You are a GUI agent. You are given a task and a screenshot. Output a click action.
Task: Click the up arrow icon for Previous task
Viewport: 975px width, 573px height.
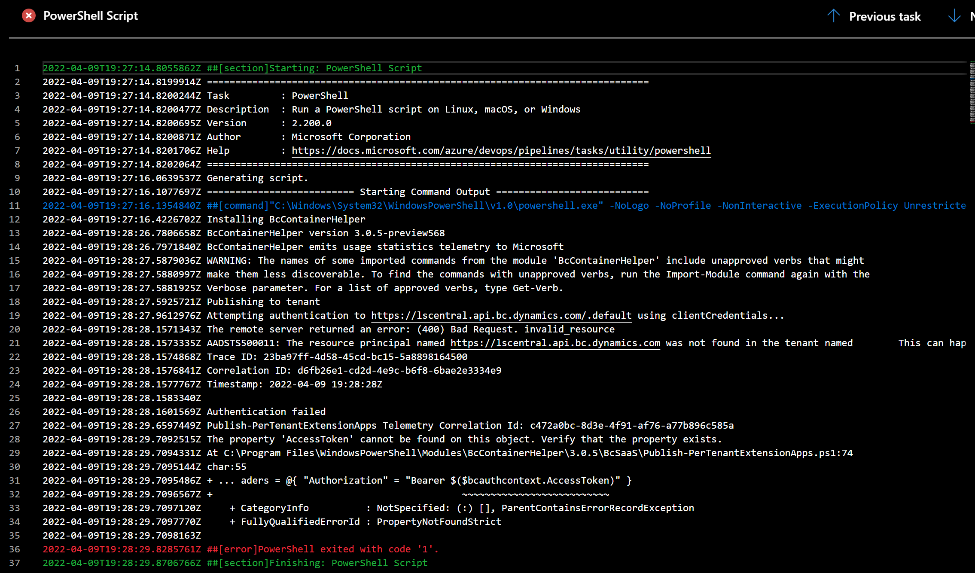point(834,16)
